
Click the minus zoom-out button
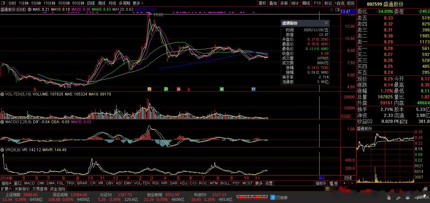click(x=352, y=183)
